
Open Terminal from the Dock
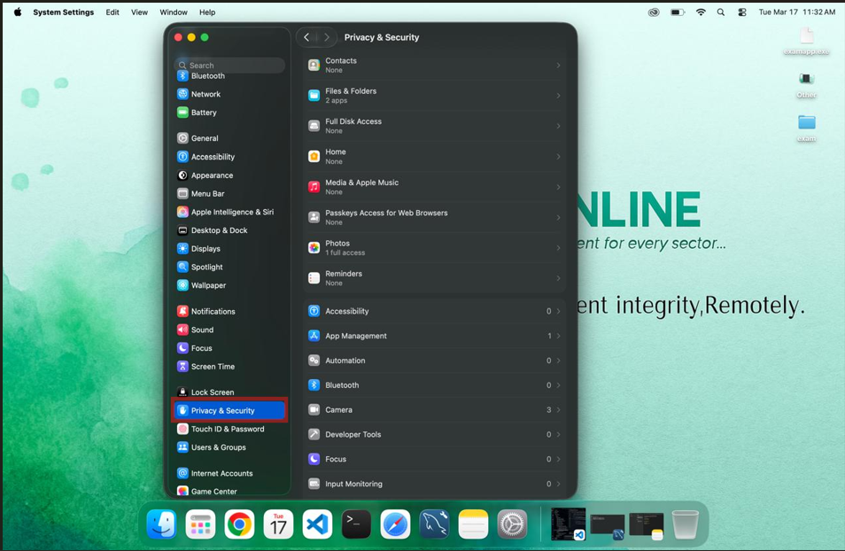coord(356,524)
